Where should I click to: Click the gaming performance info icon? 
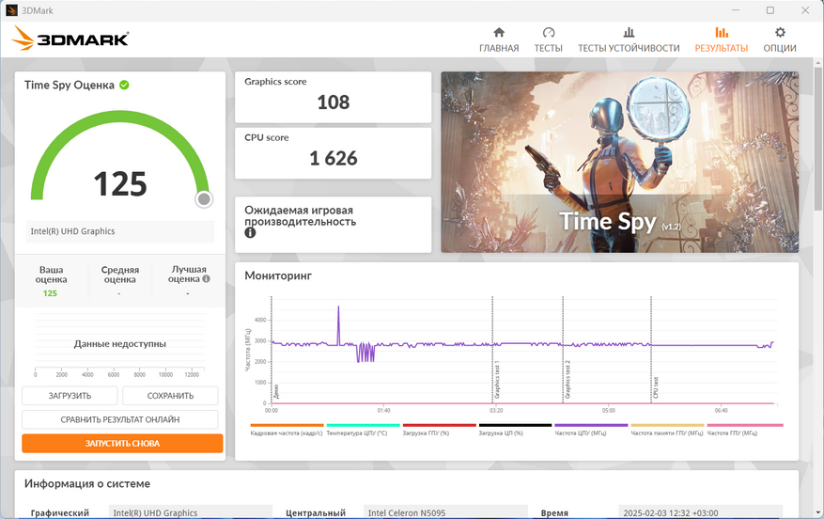pyautogui.click(x=250, y=232)
